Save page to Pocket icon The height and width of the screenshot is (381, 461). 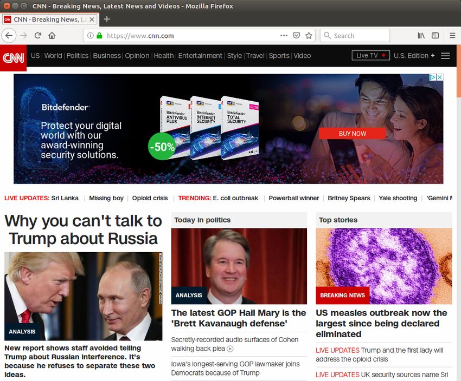[x=296, y=36]
